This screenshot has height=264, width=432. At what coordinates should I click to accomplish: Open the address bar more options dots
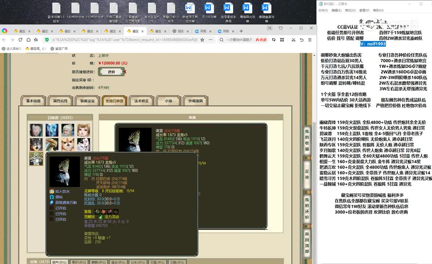[x=210, y=40]
